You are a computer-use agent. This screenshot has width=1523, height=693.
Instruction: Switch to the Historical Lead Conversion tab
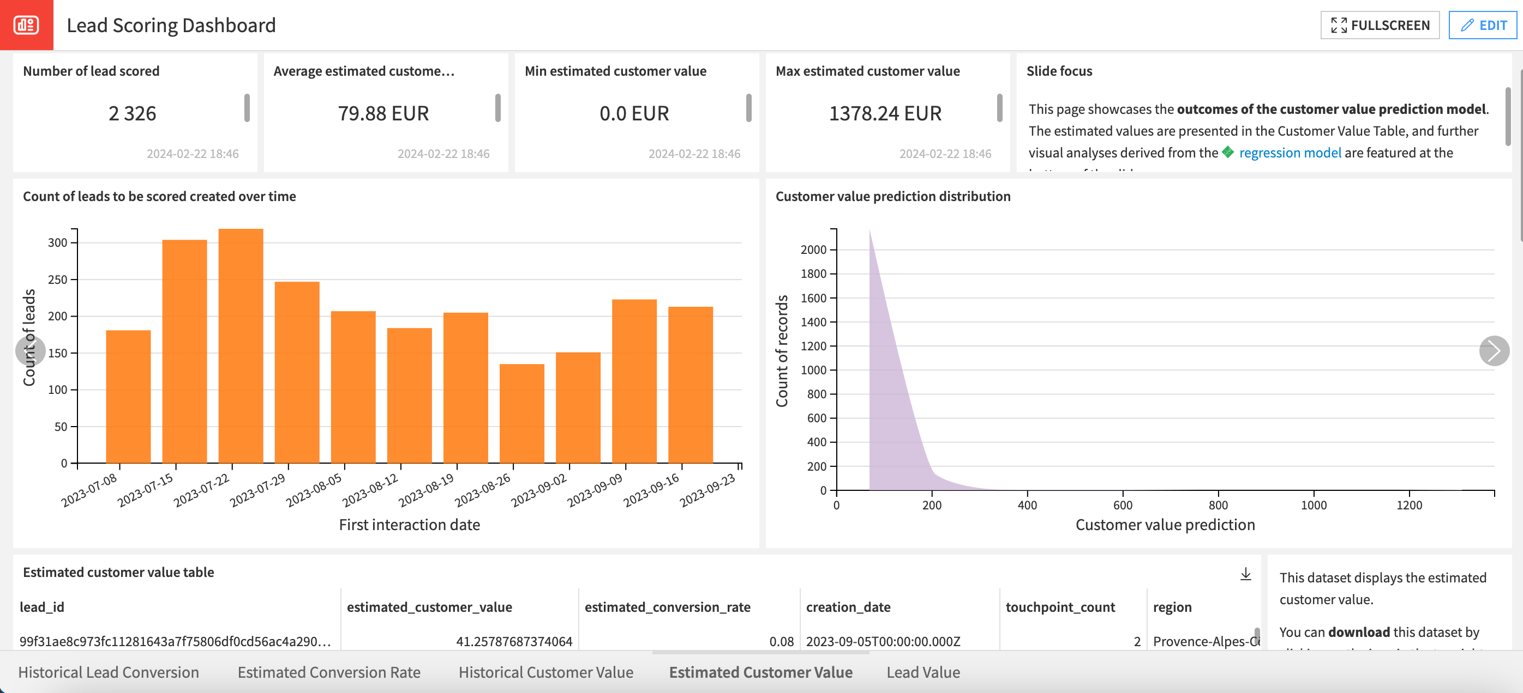point(110,672)
